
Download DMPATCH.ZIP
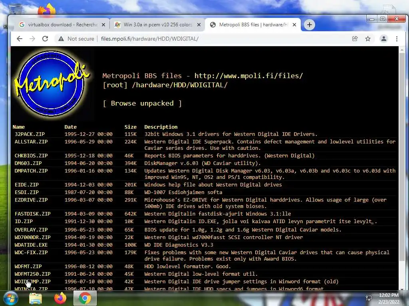[x=31, y=171]
